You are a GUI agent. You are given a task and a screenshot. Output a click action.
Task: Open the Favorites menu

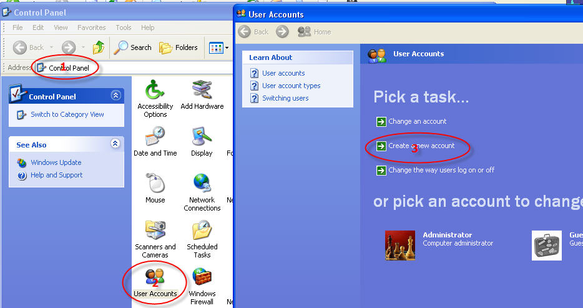[92, 27]
